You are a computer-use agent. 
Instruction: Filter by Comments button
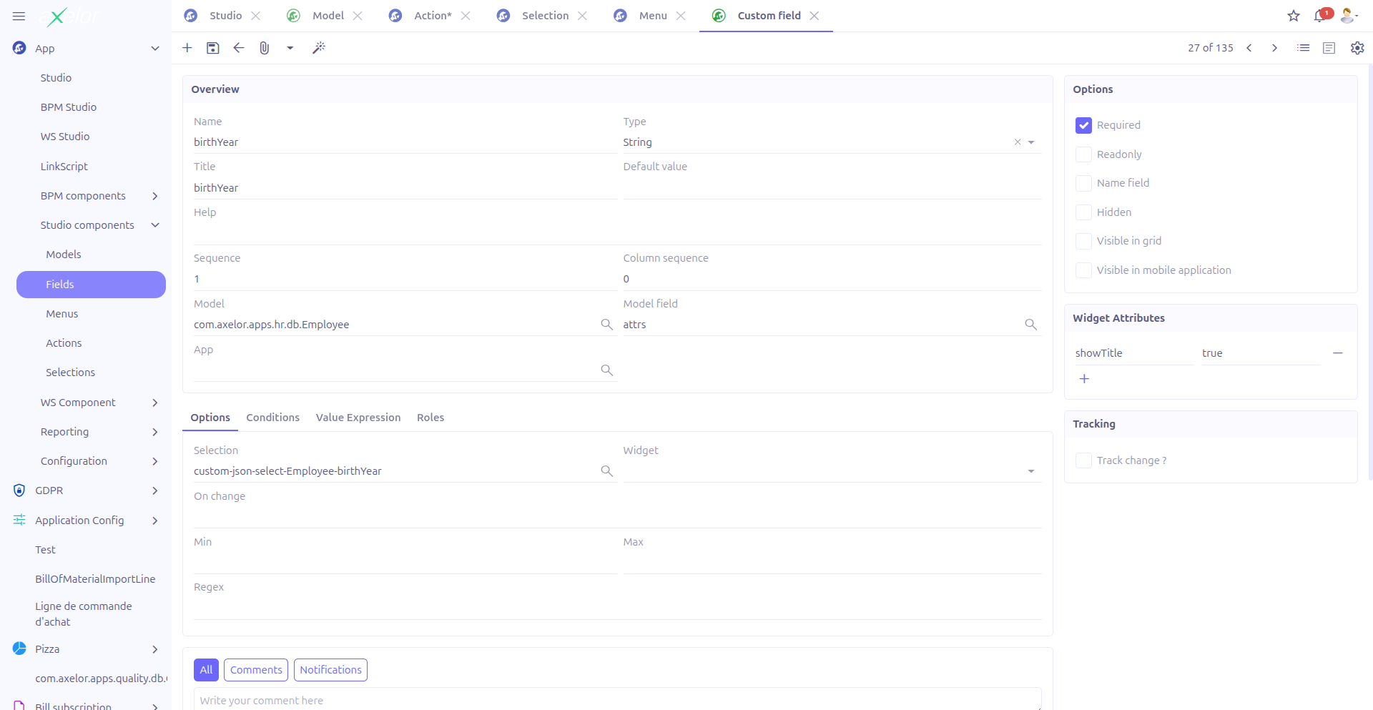[256, 670]
